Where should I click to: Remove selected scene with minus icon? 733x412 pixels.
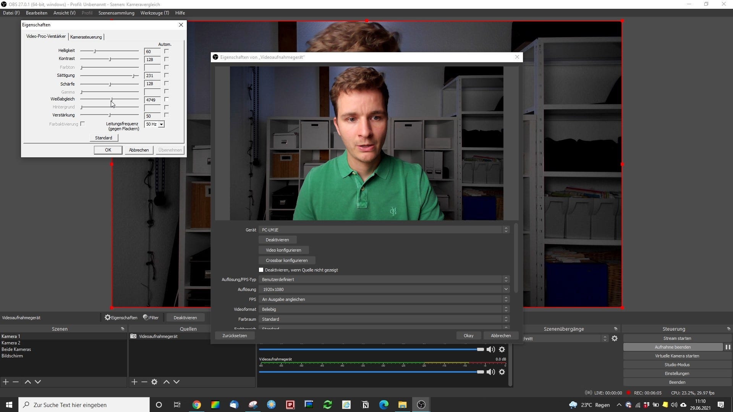tap(16, 382)
